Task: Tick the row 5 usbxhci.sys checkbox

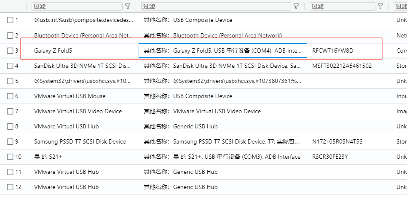Action: pos(10,81)
